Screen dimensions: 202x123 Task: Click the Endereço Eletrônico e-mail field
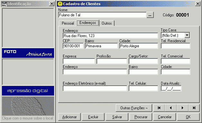coord(95,88)
